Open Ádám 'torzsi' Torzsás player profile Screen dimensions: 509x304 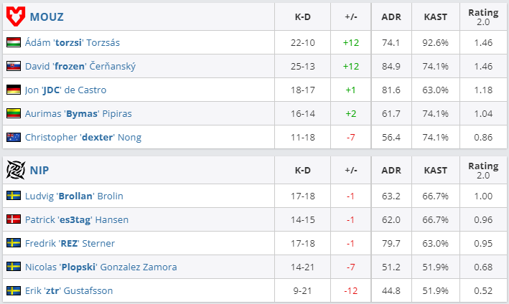[x=73, y=42]
